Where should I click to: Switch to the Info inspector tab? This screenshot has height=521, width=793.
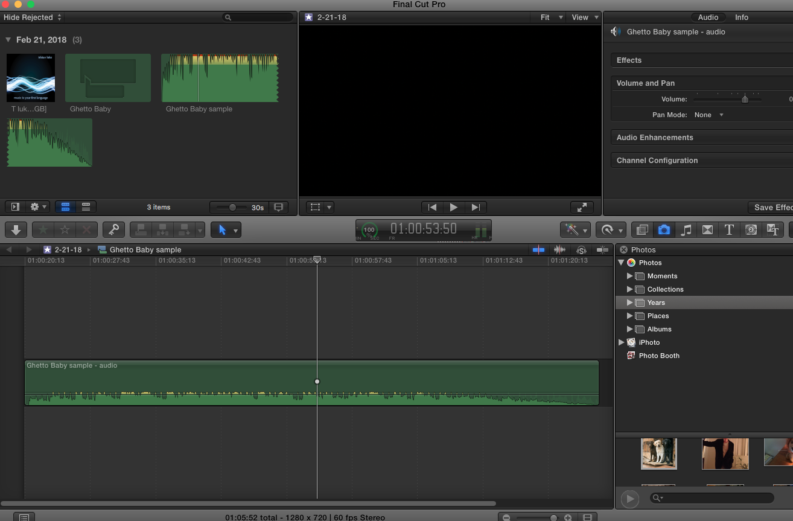742,18
